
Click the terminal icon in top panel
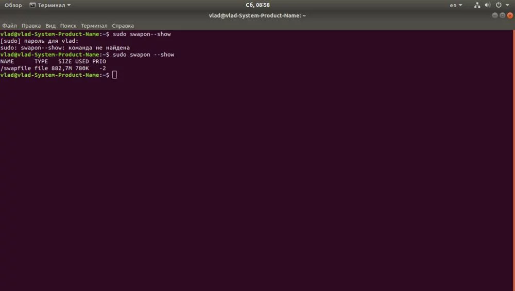point(32,5)
